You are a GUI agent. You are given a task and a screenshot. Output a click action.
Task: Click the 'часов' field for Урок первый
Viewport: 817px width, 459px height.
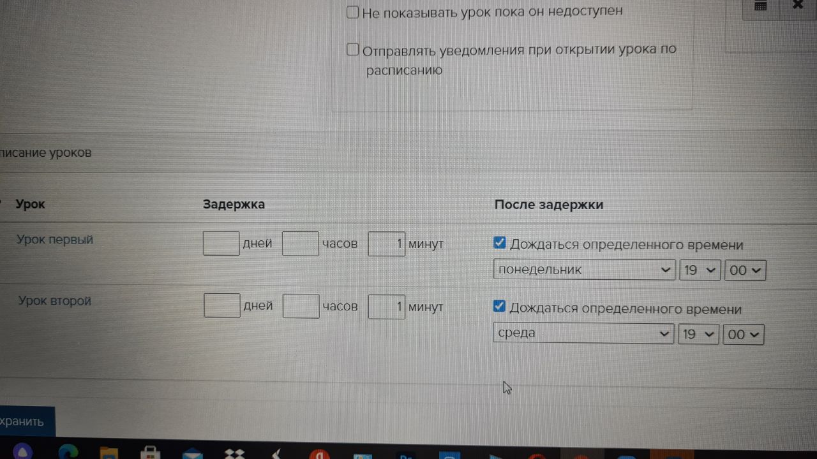(x=301, y=244)
